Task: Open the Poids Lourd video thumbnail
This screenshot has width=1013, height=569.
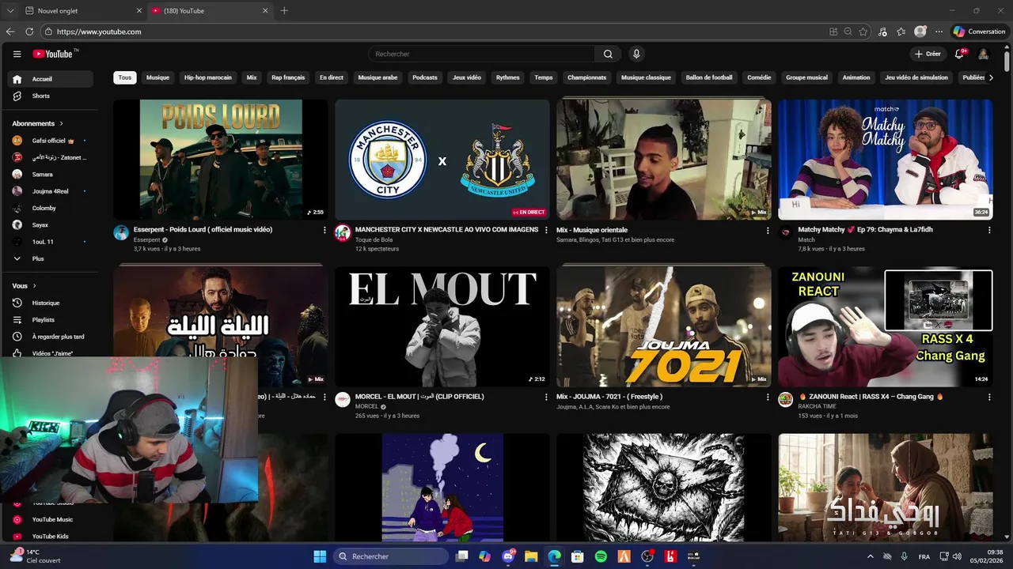Action: point(220,159)
